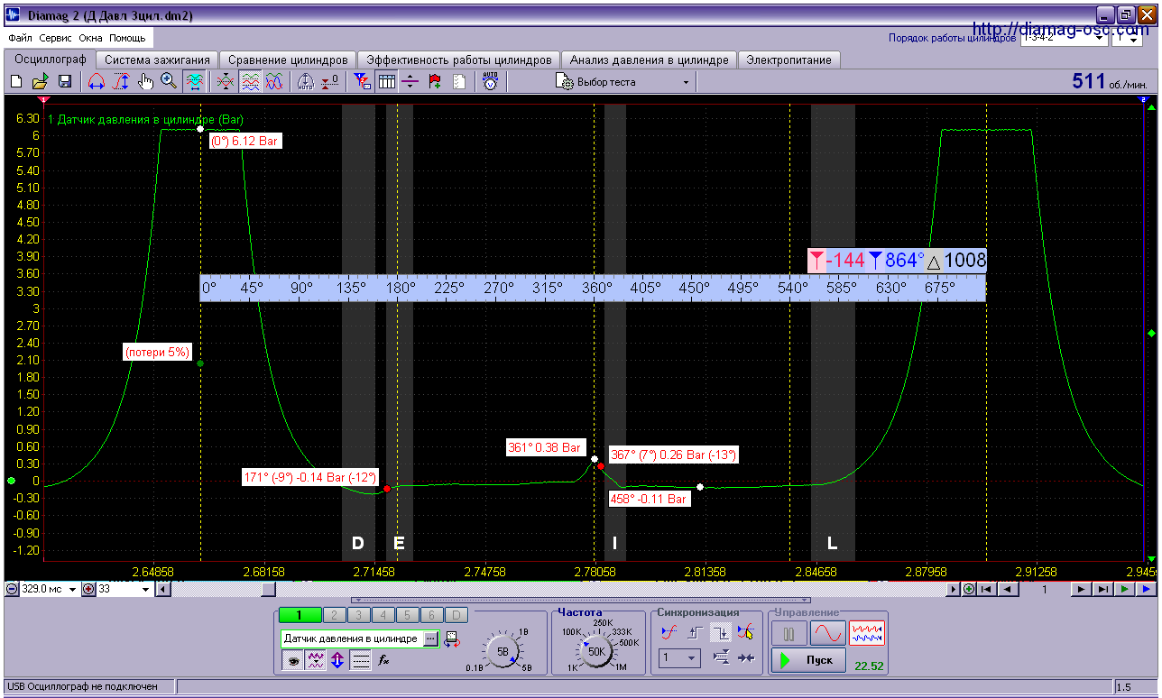Image resolution: width=1162 pixels, height=698 pixels.
Task: Save using the floppy disk icon
Action: pos(65,82)
